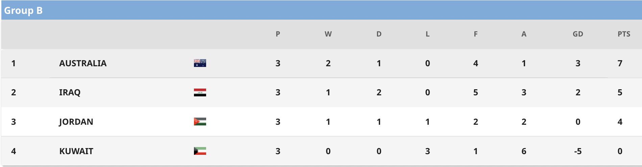Click the Kuwait flag icon

click(200, 151)
